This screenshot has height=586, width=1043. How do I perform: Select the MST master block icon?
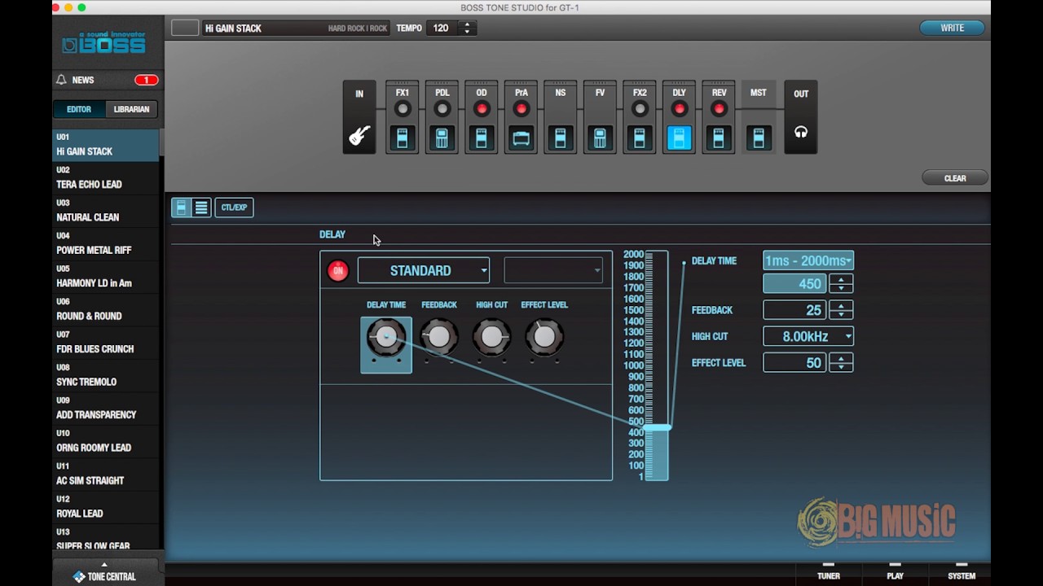click(x=759, y=138)
